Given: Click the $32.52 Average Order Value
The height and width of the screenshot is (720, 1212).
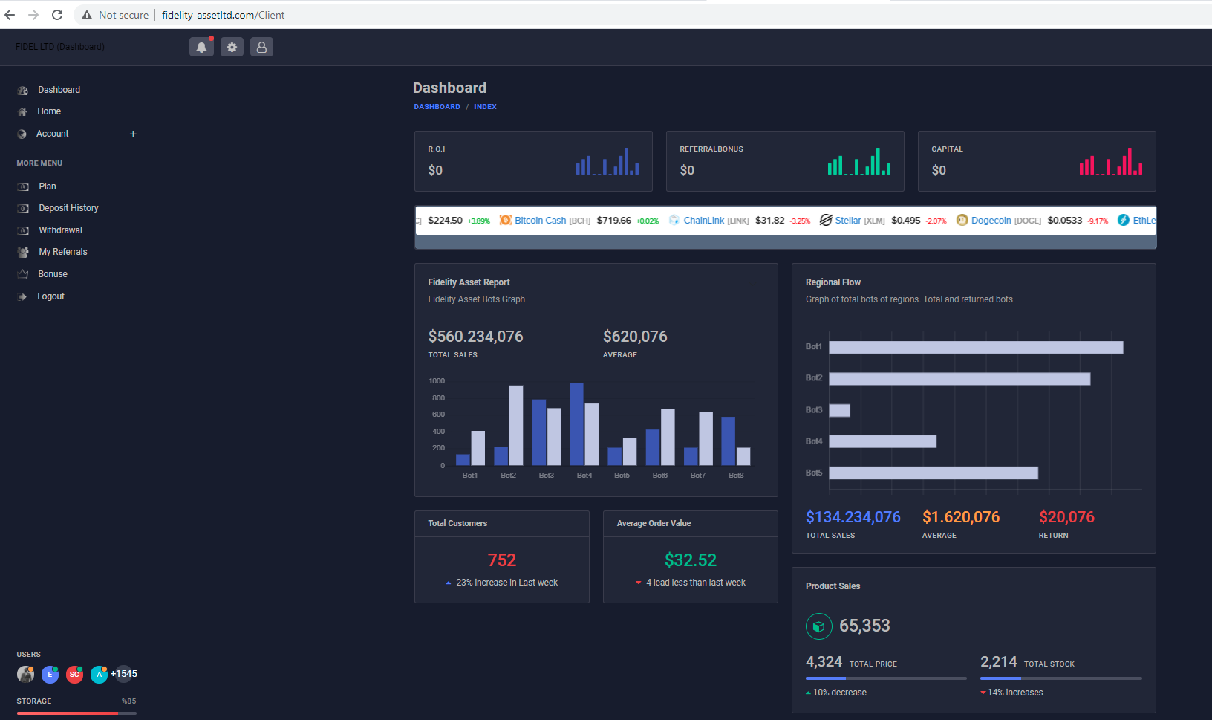Looking at the screenshot, I should pyautogui.click(x=691, y=560).
